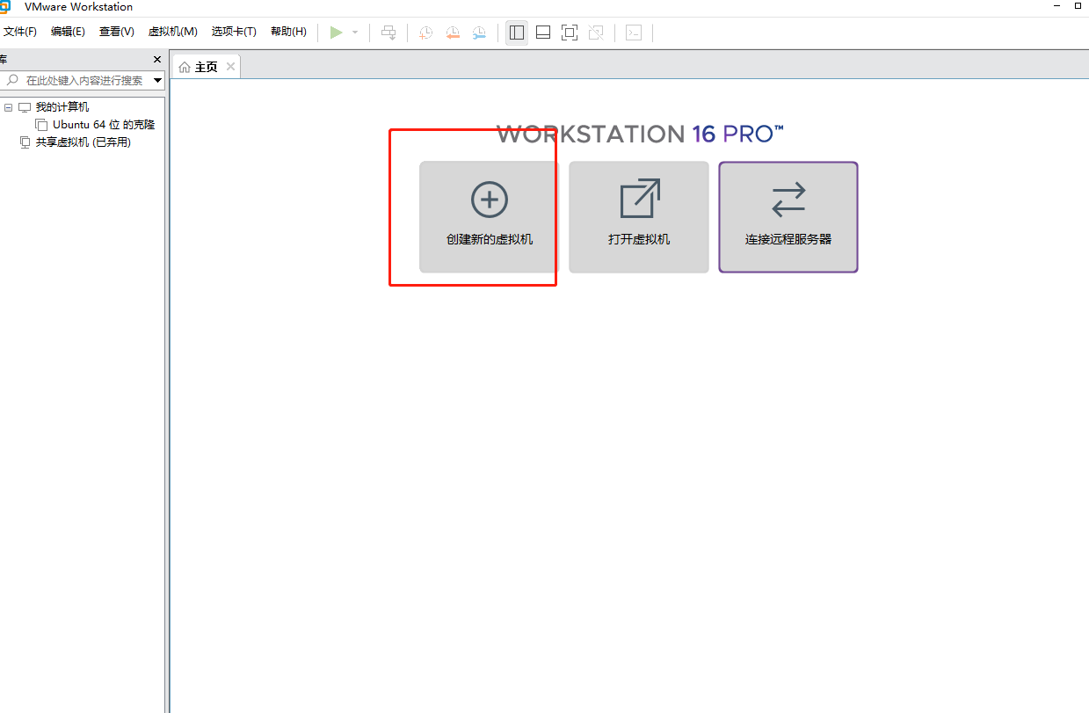Viewport: 1089px width, 713px height.
Task: Open the library search filter dropdown arrow
Action: (158, 80)
